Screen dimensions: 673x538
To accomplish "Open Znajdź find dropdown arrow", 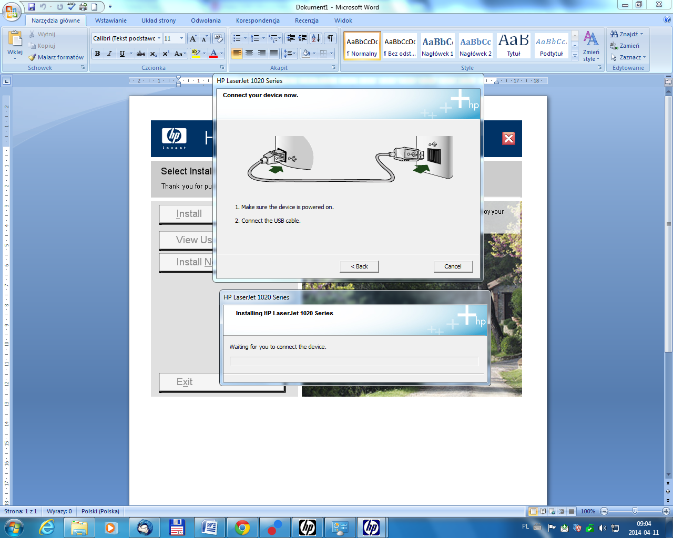I will [642, 34].
